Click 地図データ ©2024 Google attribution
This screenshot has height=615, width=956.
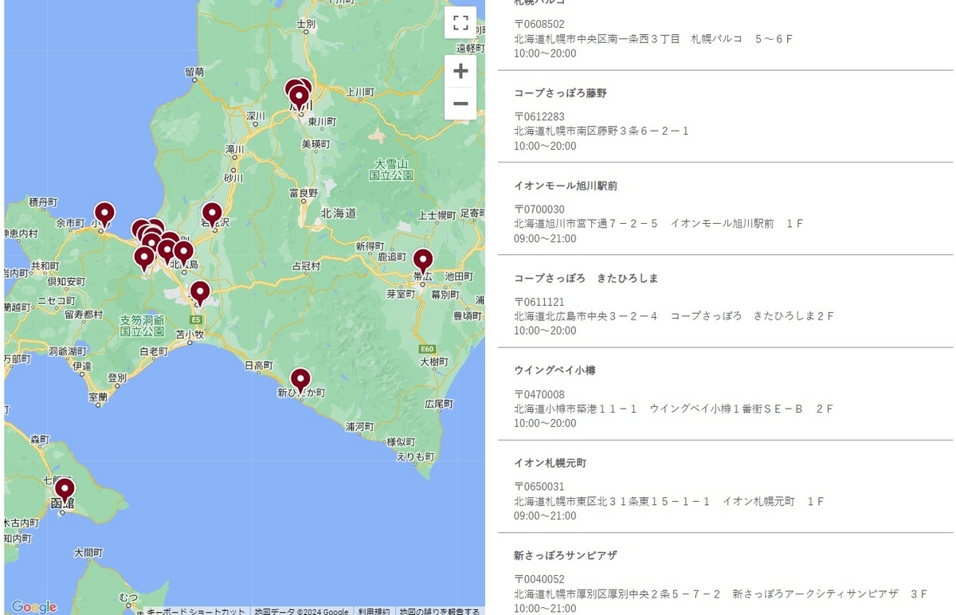[301, 611]
